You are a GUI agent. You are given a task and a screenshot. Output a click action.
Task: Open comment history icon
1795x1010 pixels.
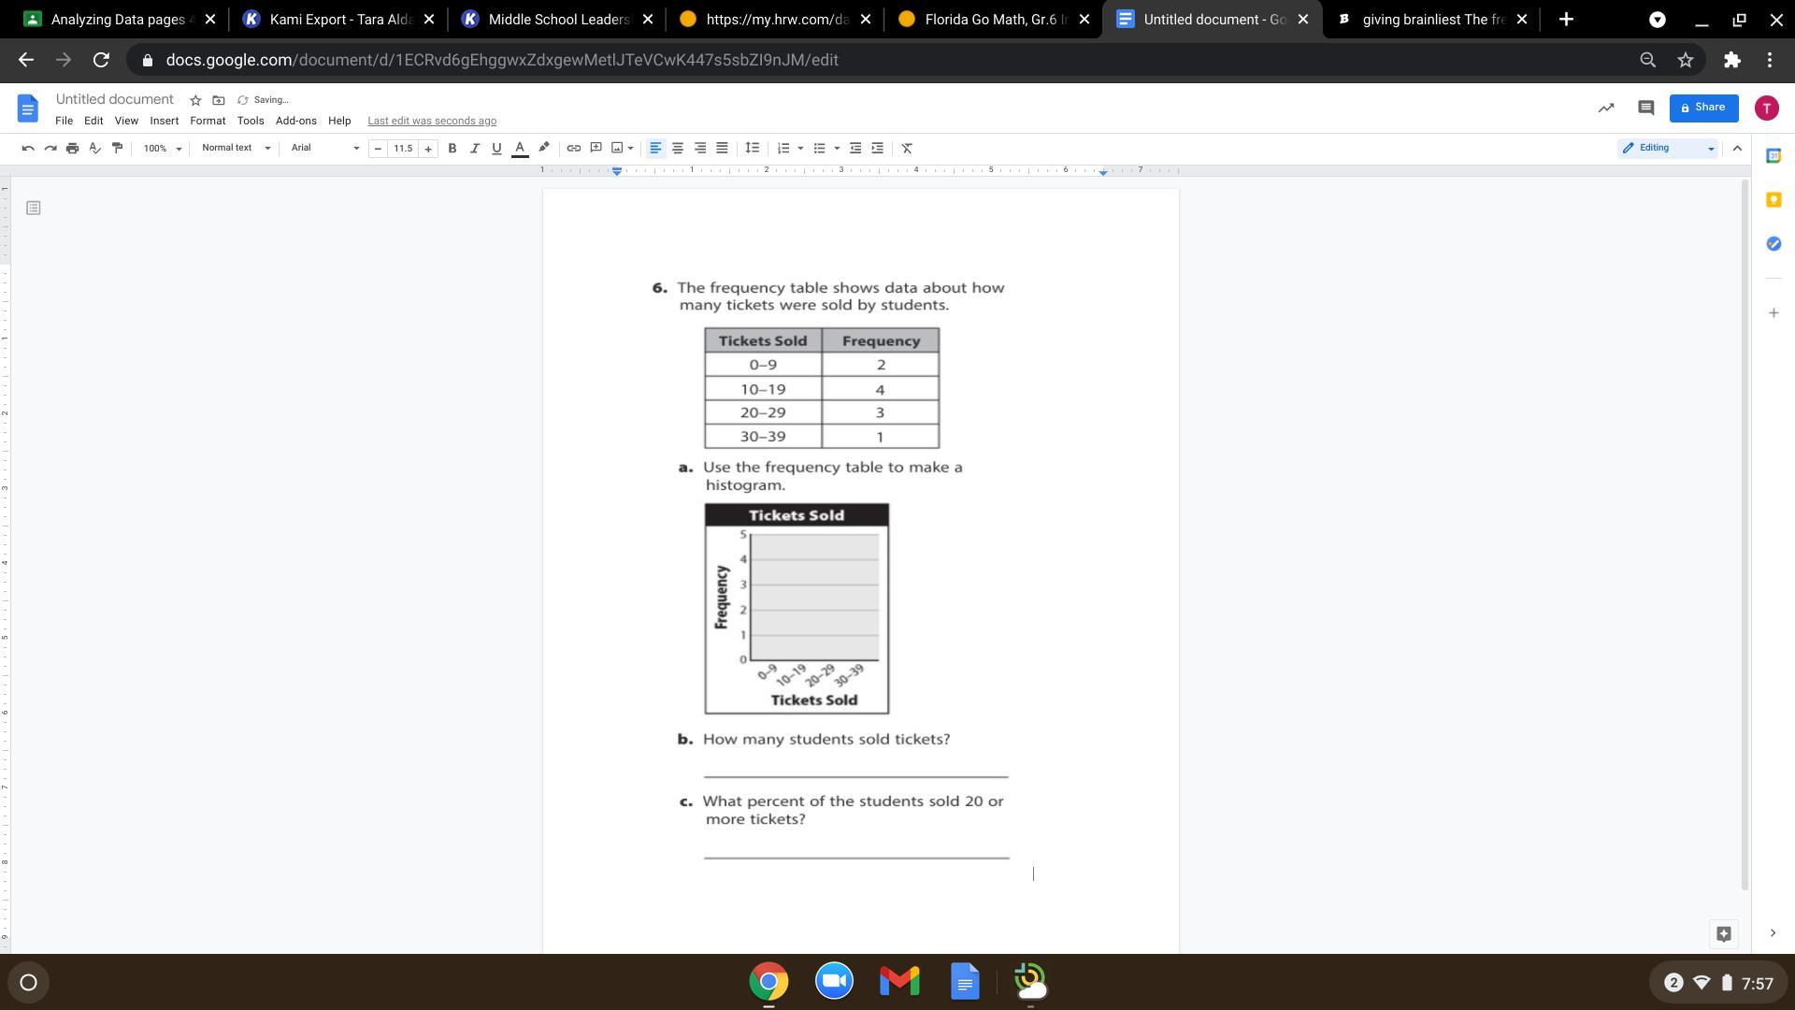(1645, 108)
